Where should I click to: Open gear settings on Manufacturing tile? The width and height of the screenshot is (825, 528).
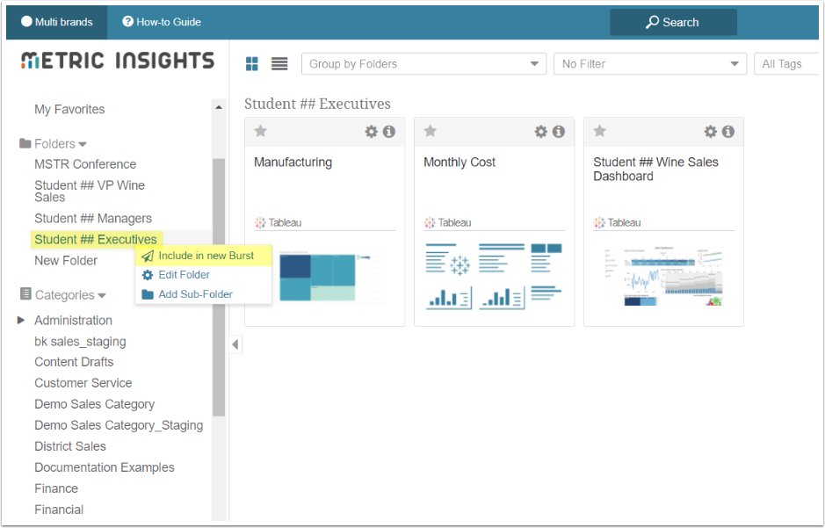(372, 132)
